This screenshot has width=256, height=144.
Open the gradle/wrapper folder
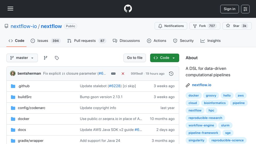(x=30, y=141)
